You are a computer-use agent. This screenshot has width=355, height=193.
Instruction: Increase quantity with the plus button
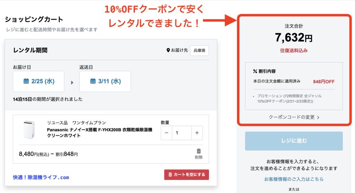(x=197, y=133)
